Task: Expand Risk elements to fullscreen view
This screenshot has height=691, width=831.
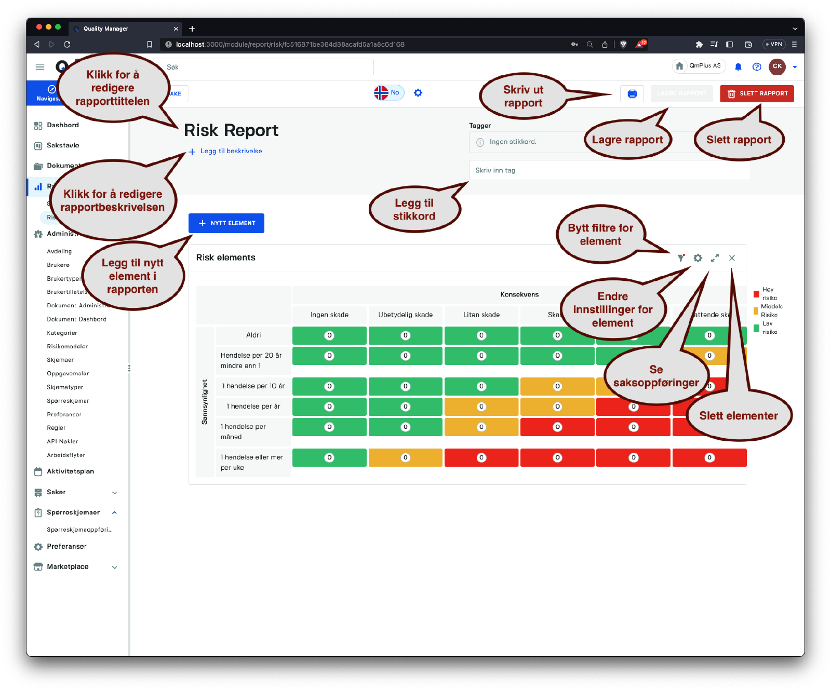Action: (715, 258)
